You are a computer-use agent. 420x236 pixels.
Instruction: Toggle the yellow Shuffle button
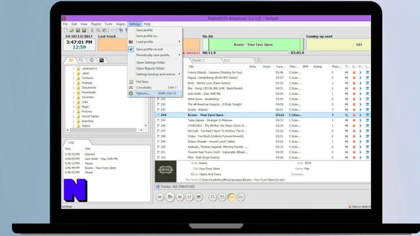point(231,197)
